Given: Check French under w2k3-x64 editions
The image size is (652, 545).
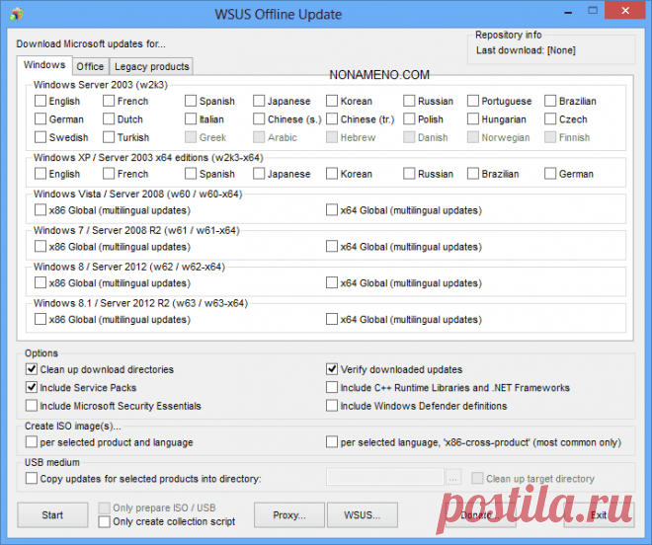Looking at the screenshot, I should click(x=109, y=174).
